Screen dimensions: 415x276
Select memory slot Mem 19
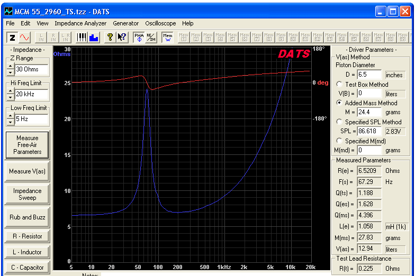403,38
